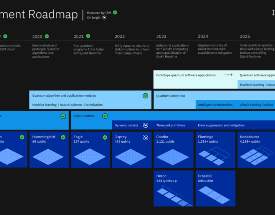
Task: Click the 'Heron' processor name
Action: 161,176
